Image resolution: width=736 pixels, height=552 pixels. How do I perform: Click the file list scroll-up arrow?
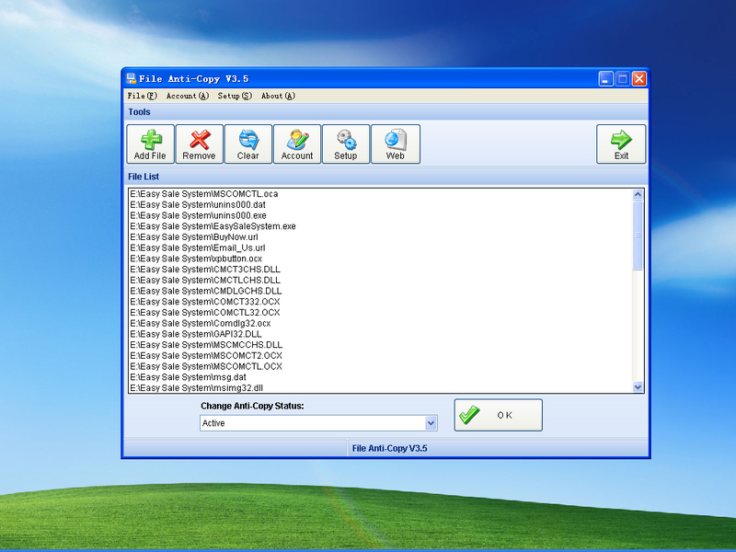(638, 194)
